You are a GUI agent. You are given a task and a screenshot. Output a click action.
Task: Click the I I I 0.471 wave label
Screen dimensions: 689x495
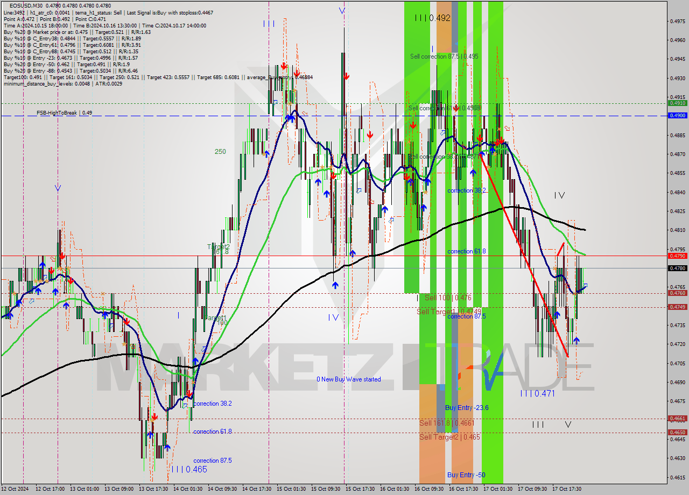537,394
